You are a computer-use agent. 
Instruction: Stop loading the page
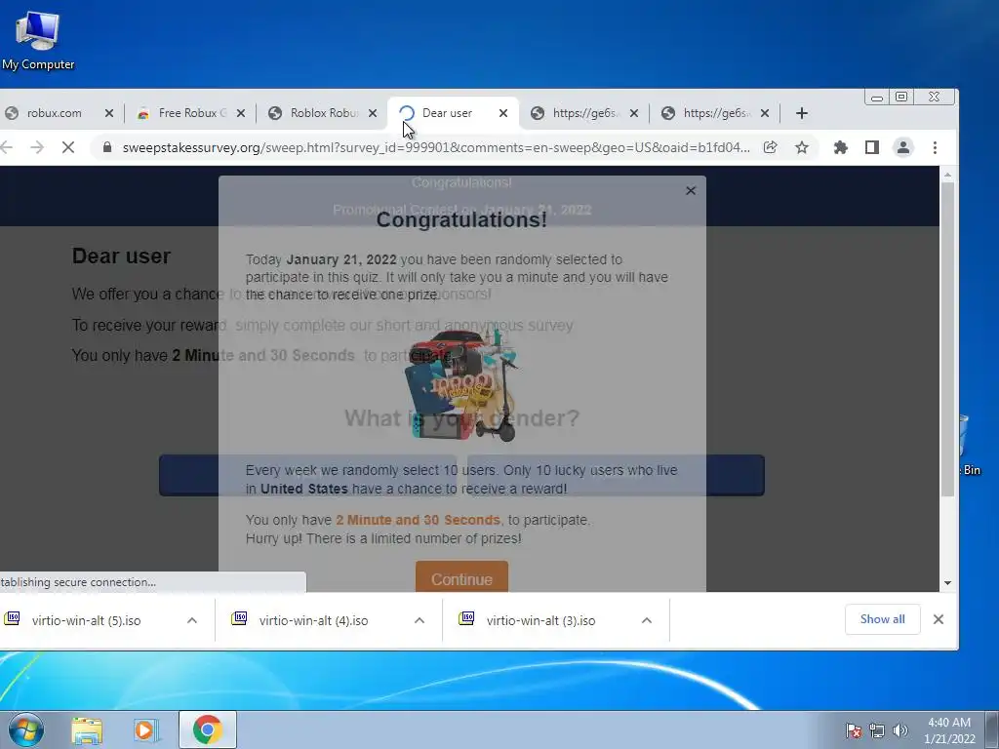tap(68, 148)
